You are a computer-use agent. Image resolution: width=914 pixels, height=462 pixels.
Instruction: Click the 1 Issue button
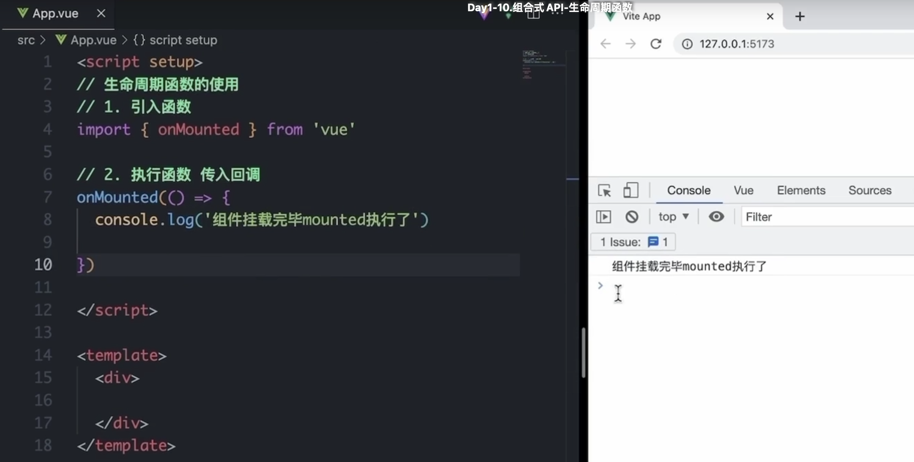tap(633, 242)
